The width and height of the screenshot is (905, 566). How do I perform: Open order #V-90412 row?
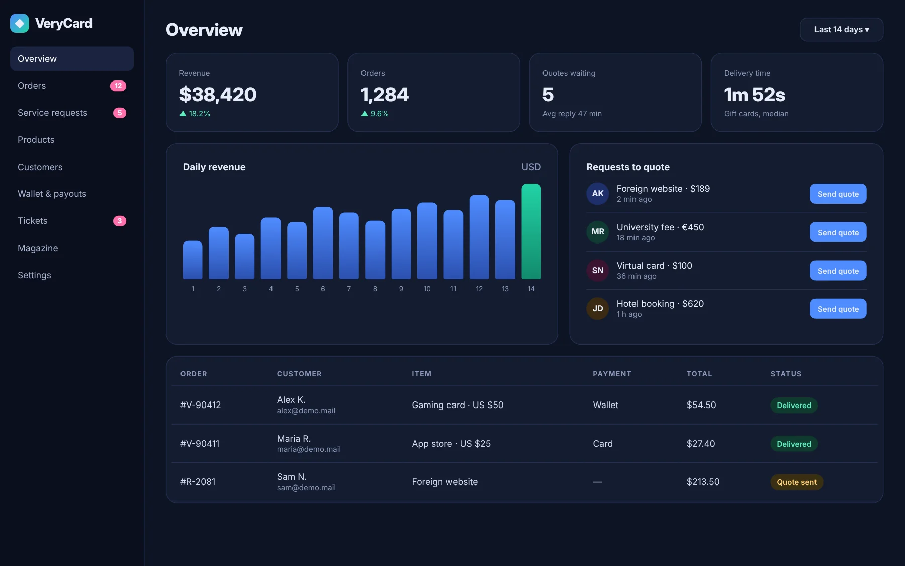coord(524,405)
